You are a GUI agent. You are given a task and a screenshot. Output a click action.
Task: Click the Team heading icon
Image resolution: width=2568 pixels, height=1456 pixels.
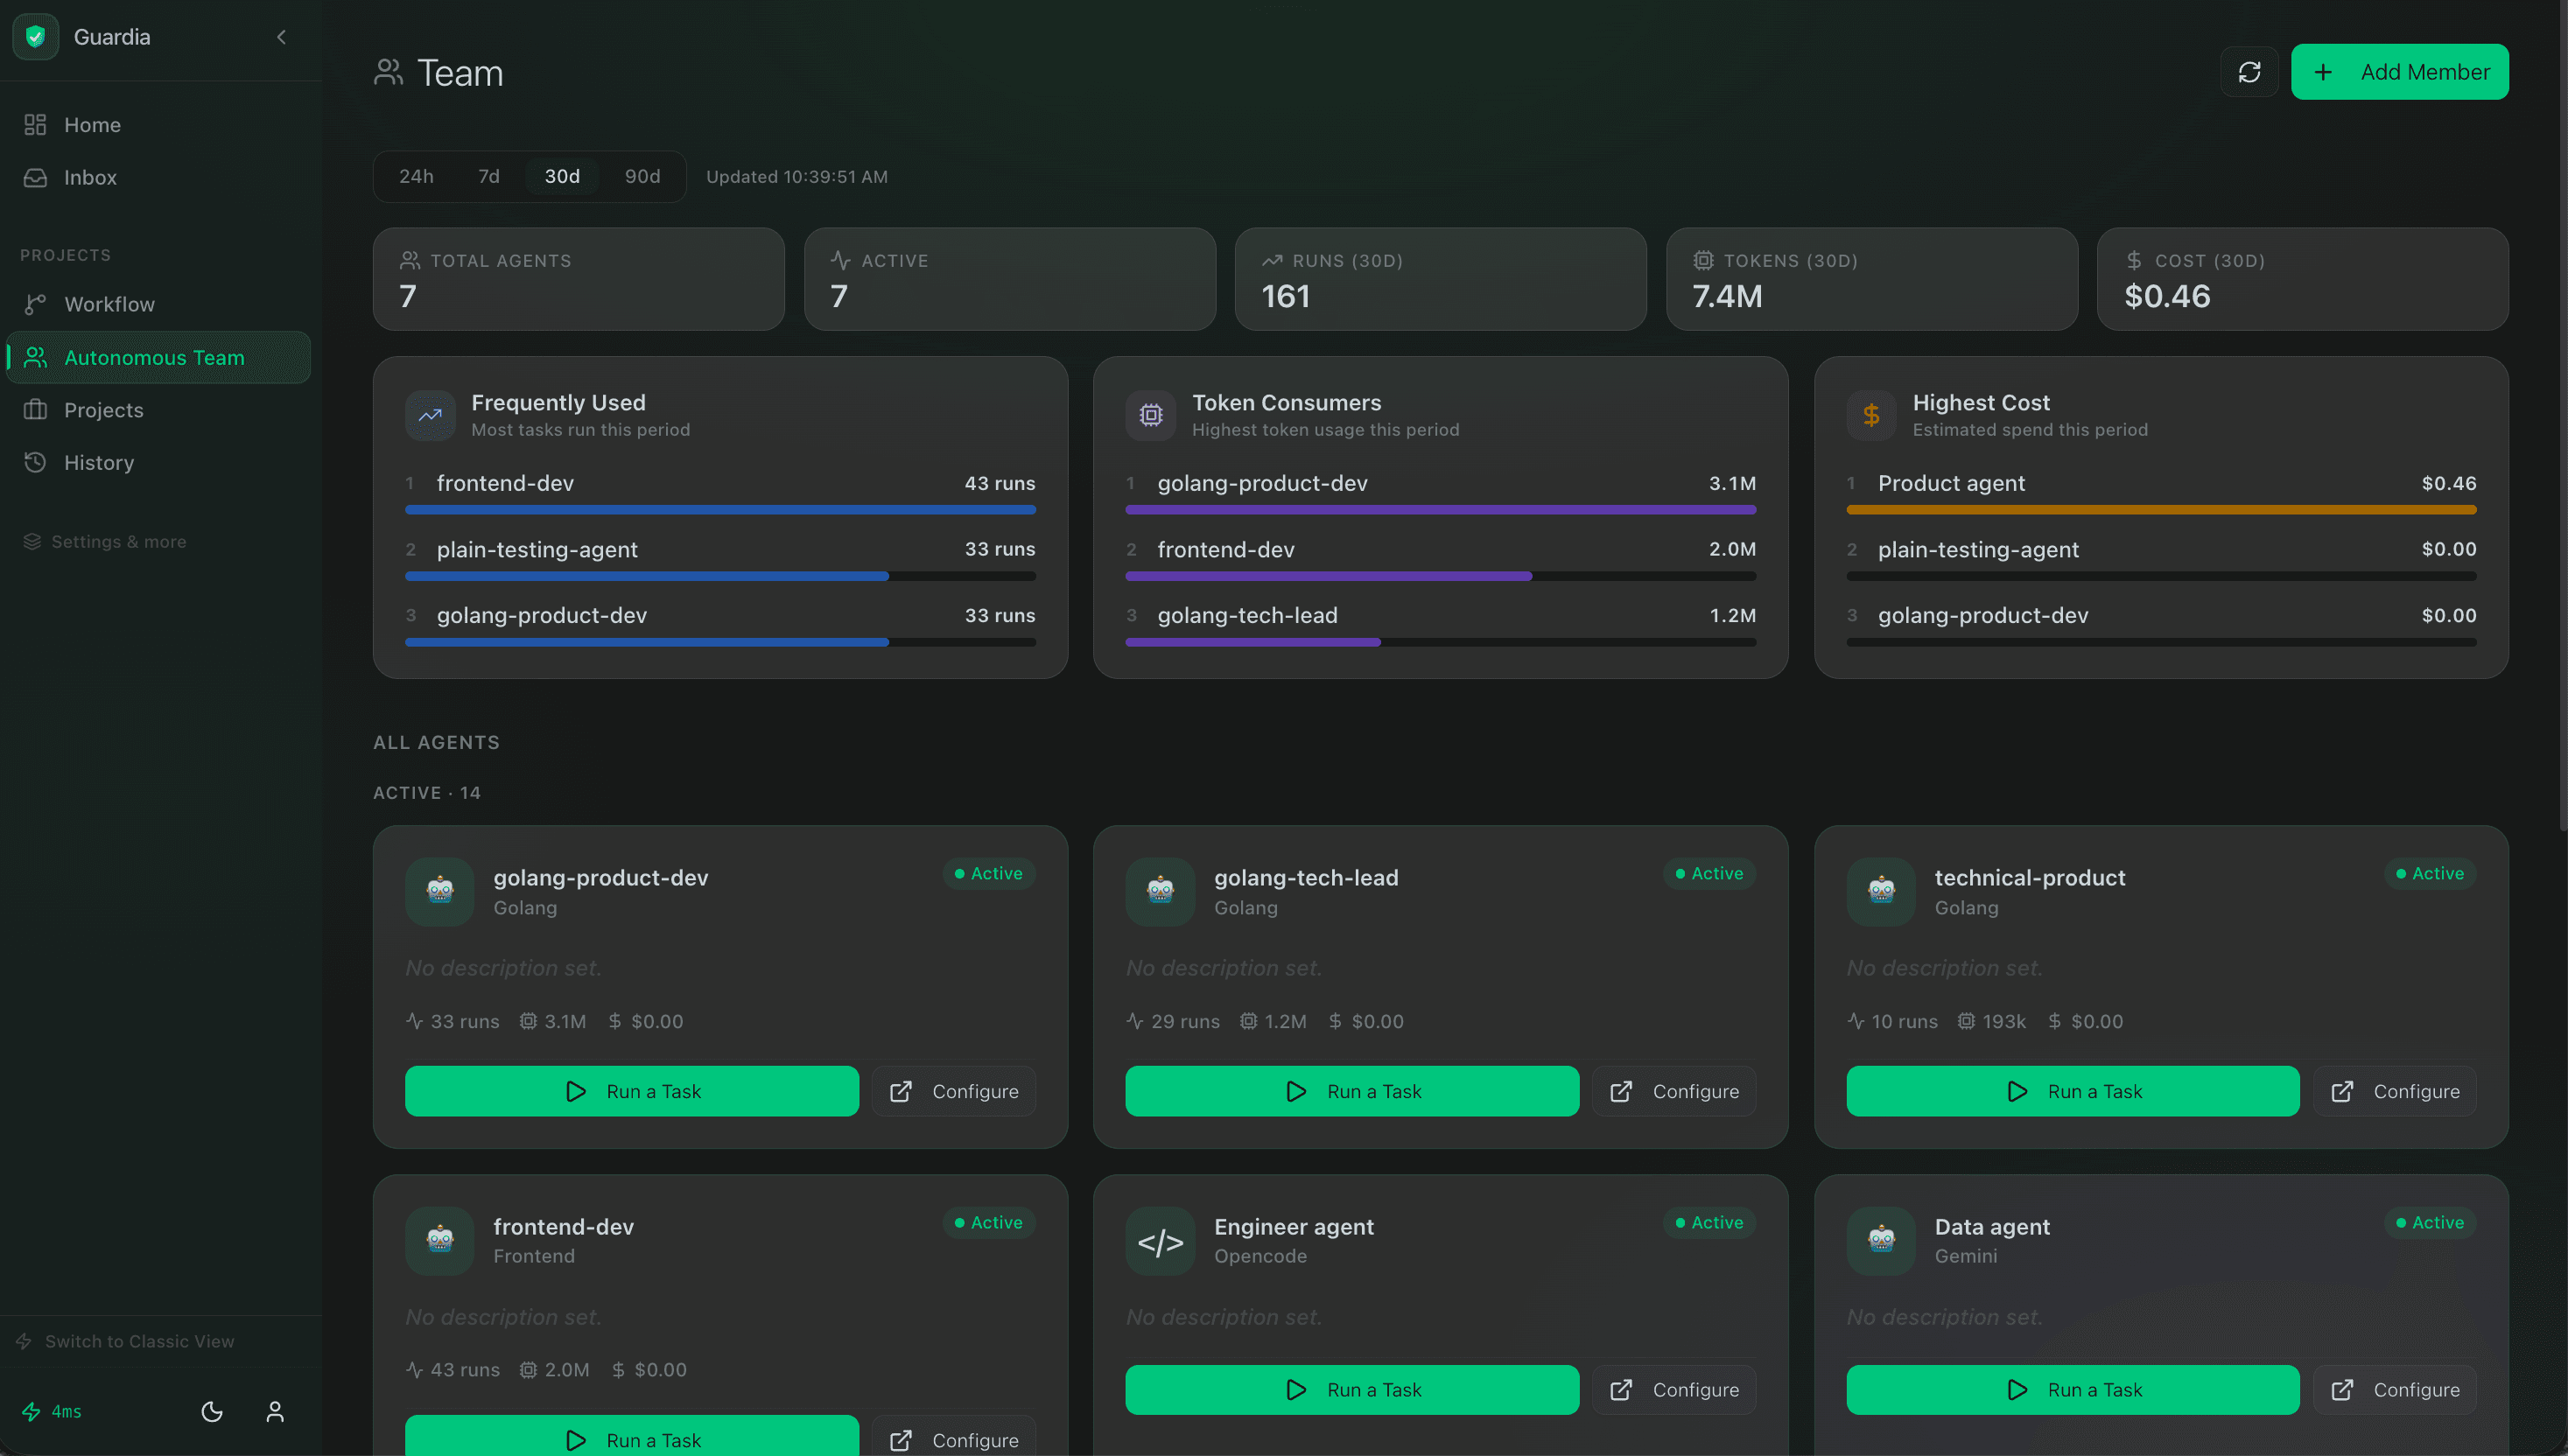pyautogui.click(x=389, y=72)
